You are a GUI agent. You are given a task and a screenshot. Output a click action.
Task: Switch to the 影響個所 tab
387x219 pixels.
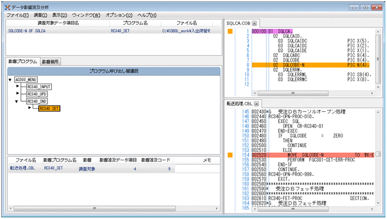coord(50,62)
